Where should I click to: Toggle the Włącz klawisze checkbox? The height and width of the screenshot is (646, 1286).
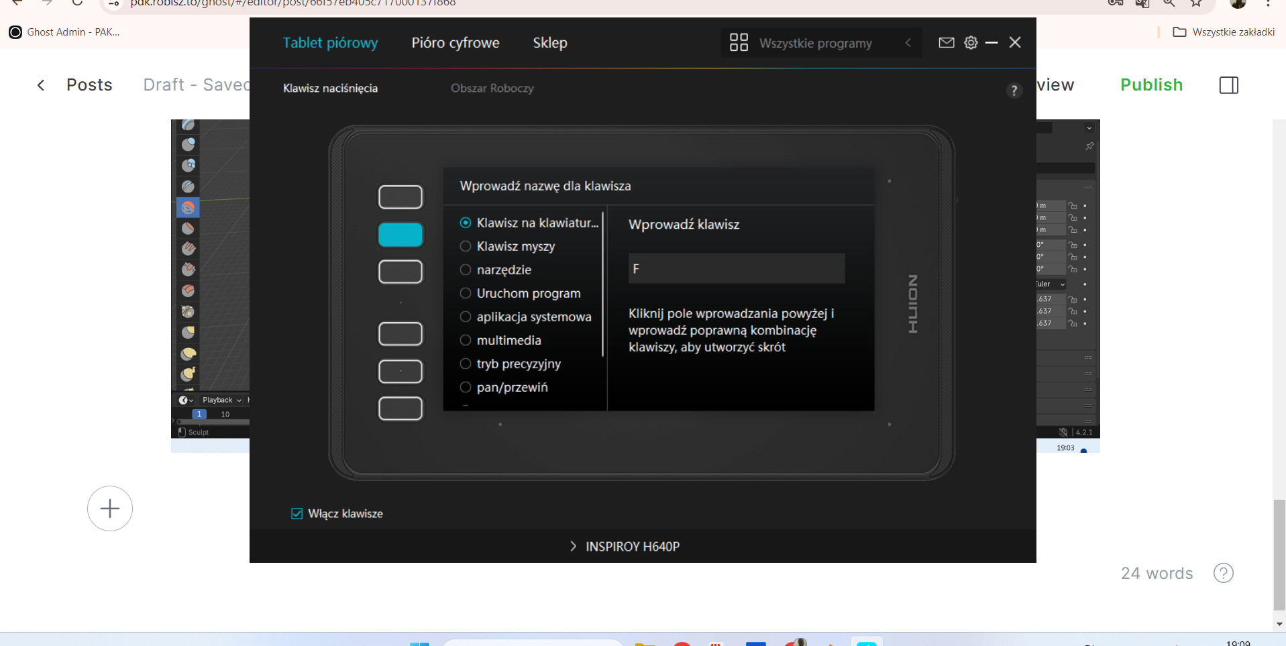pos(297,514)
